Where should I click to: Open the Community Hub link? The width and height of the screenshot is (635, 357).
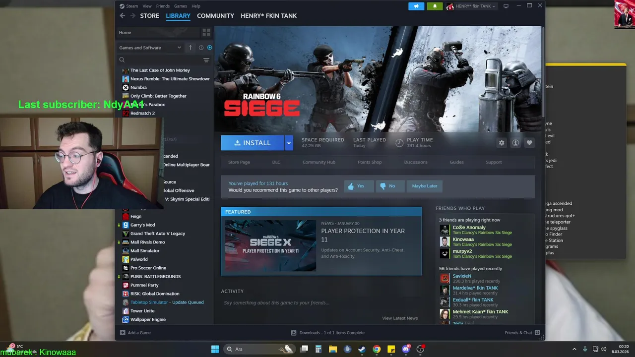319,162
